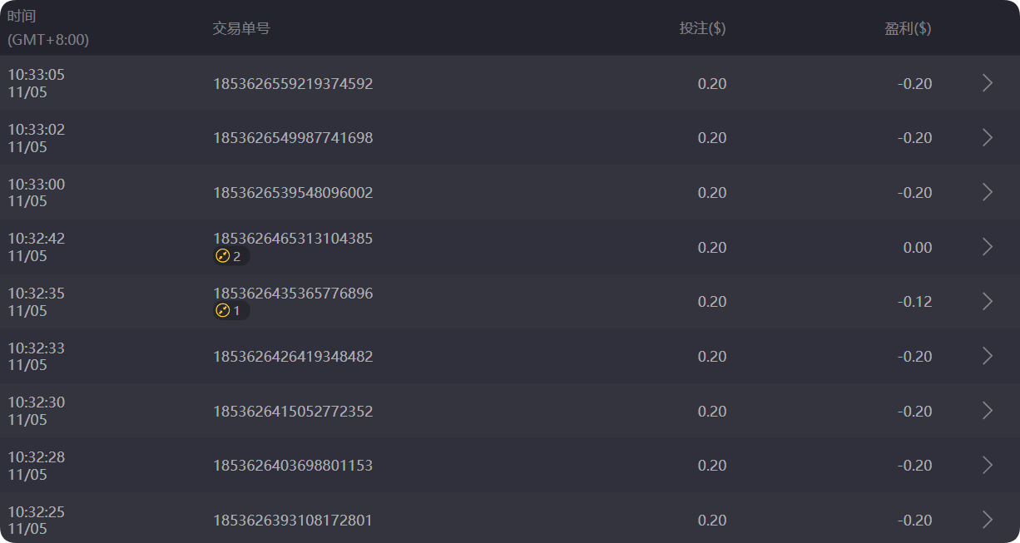The width and height of the screenshot is (1020, 543).
Task: Click transaction number 1853626426419348482
Action: coord(293,357)
